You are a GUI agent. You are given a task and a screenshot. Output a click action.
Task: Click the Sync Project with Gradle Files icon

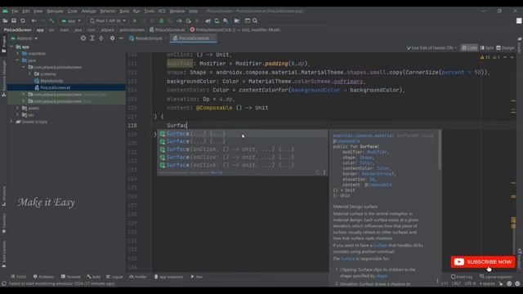208,20
